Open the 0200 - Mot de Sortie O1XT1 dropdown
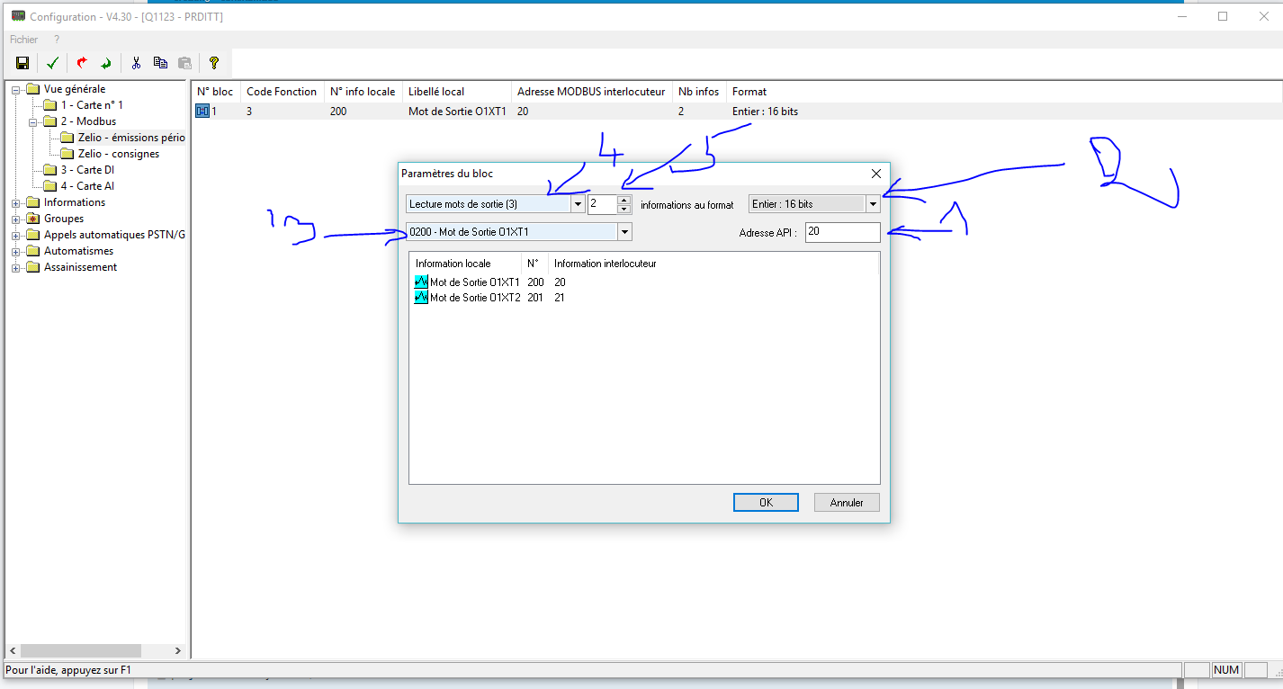This screenshot has height=689, width=1283. (x=624, y=232)
